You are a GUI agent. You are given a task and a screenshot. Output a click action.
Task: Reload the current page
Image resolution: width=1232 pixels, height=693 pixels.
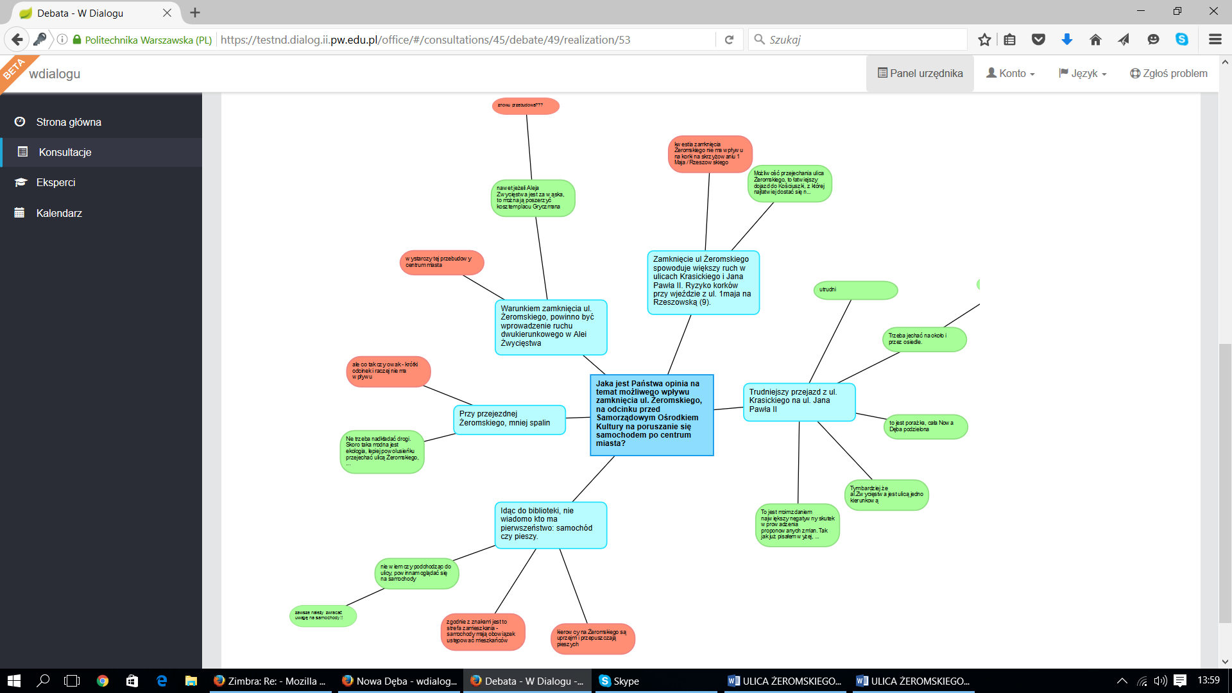(x=729, y=40)
